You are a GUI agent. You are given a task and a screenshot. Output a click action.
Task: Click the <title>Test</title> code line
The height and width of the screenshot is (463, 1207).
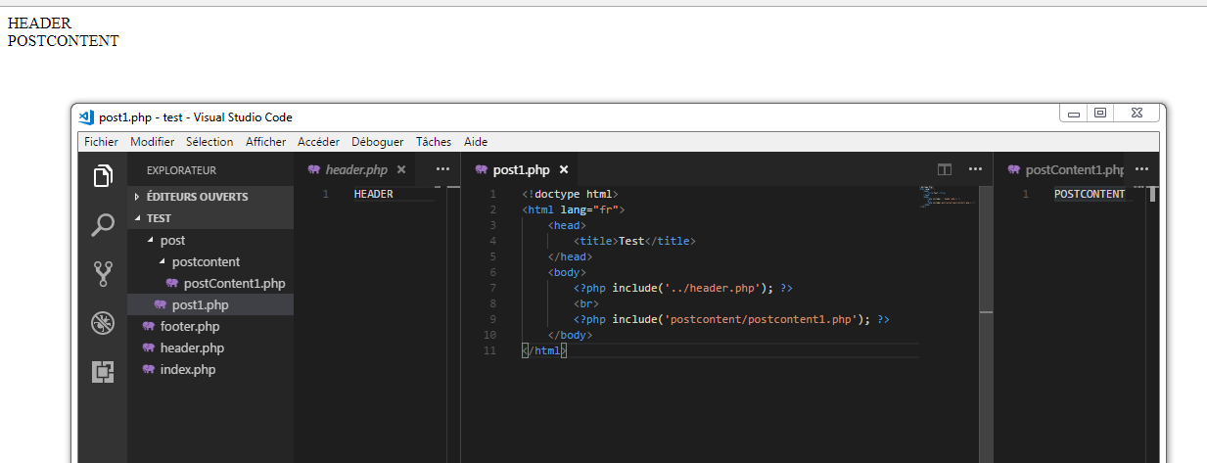point(634,241)
